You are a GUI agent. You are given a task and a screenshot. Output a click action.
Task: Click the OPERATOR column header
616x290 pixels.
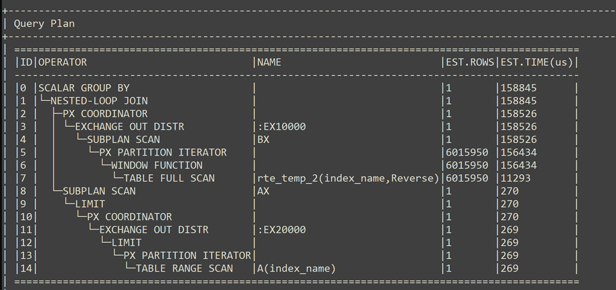pos(63,62)
